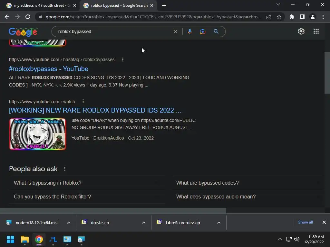Viewport: 330px width, 247px height.
Task: Click the horizontal scrollbar thumb
Action: (x=113, y=211)
